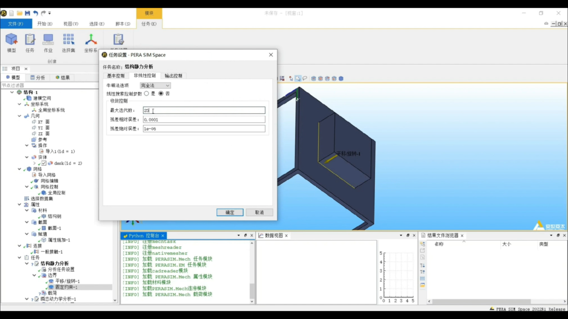The width and height of the screenshot is (568, 319).
Task: Click the 残差相对误差 input field
Action: 204,120
